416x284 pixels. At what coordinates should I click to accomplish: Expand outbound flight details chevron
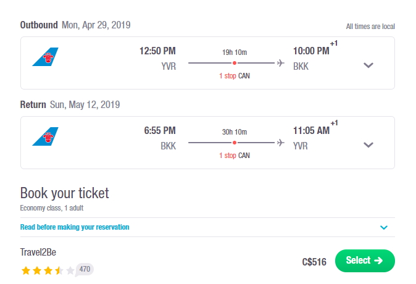(368, 65)
